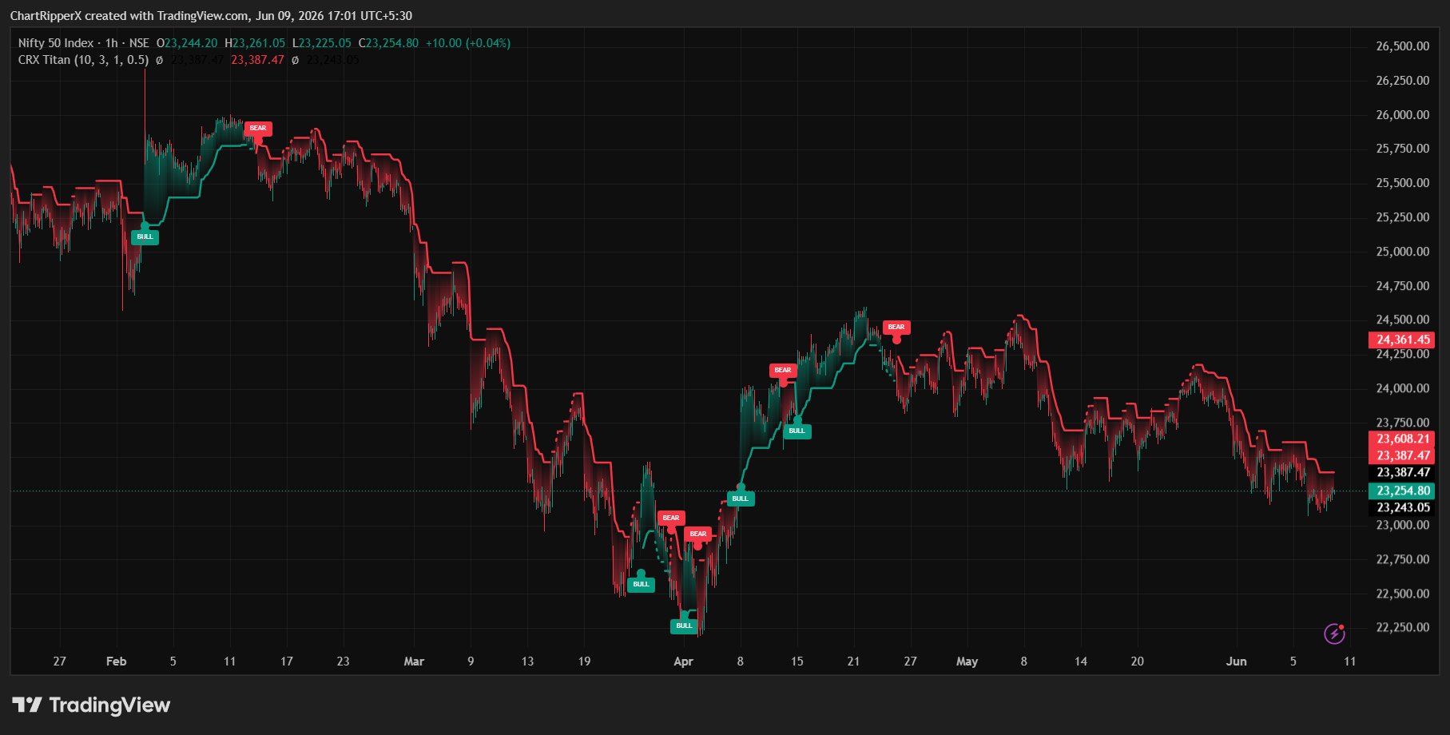Viewport: 1450px width, 735px height.
Task: Click the close value C23,254.80
Action: tap(388, 43)
